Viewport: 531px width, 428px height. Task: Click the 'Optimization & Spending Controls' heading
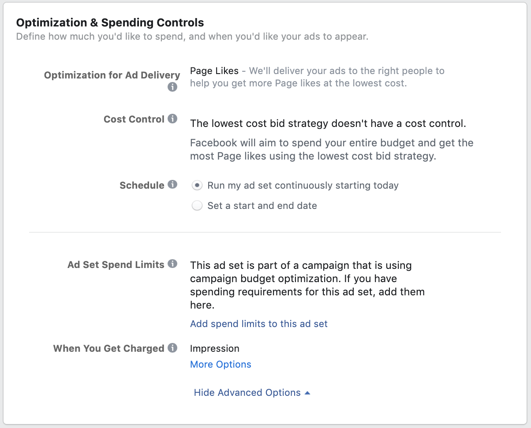pos(110,22)
